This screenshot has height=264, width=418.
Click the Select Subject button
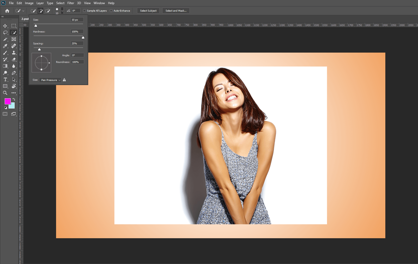[148, 11]
